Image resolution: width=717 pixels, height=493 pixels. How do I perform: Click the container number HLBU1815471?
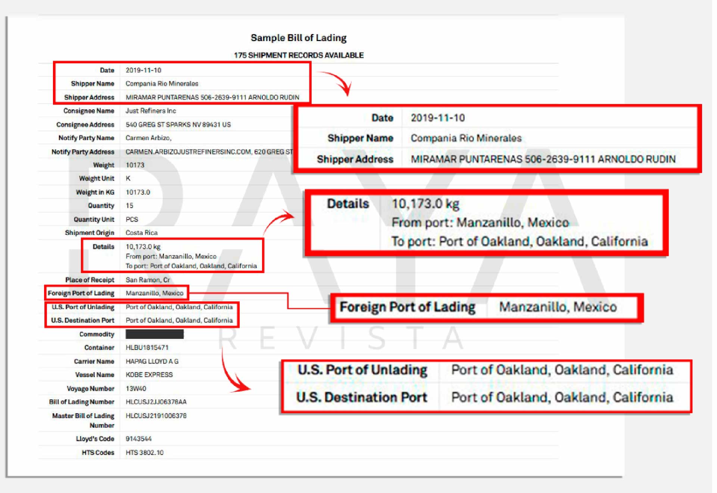[147, 348]
